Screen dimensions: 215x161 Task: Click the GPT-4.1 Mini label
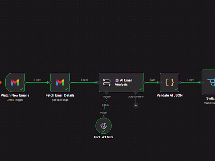(104, 137)
